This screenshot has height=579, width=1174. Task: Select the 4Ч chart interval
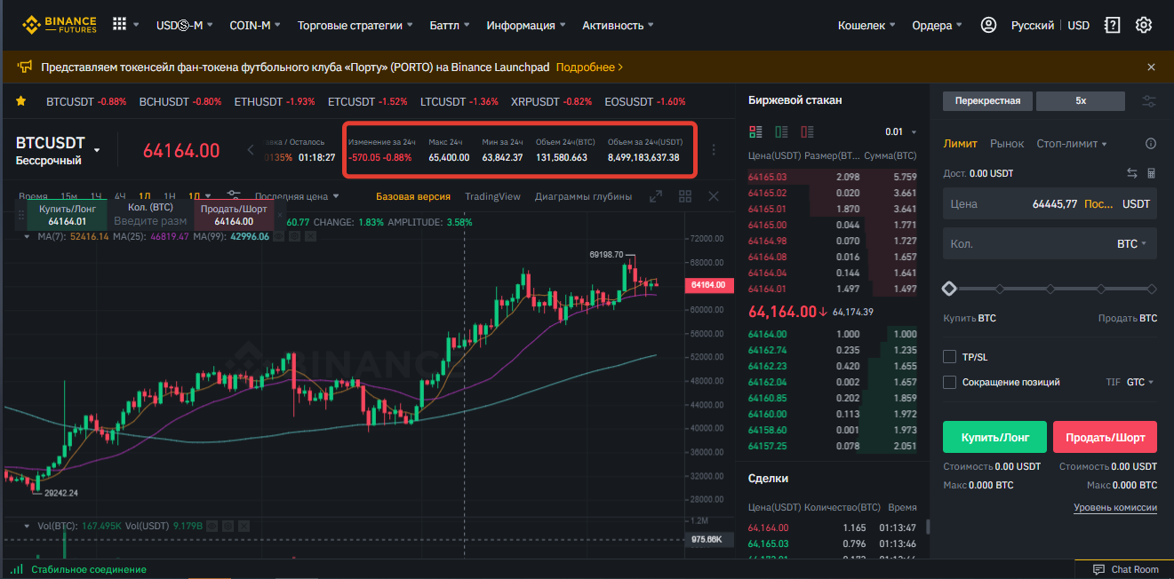pos(120,196)
